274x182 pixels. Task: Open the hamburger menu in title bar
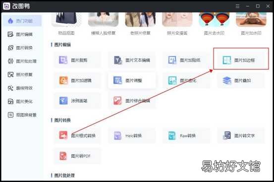click(x=237, y=6)
